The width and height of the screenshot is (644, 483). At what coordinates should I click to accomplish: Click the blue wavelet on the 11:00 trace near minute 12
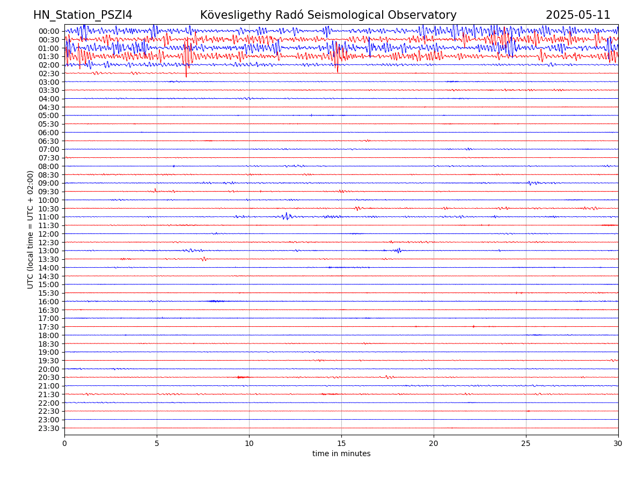(x=286, y=216)
